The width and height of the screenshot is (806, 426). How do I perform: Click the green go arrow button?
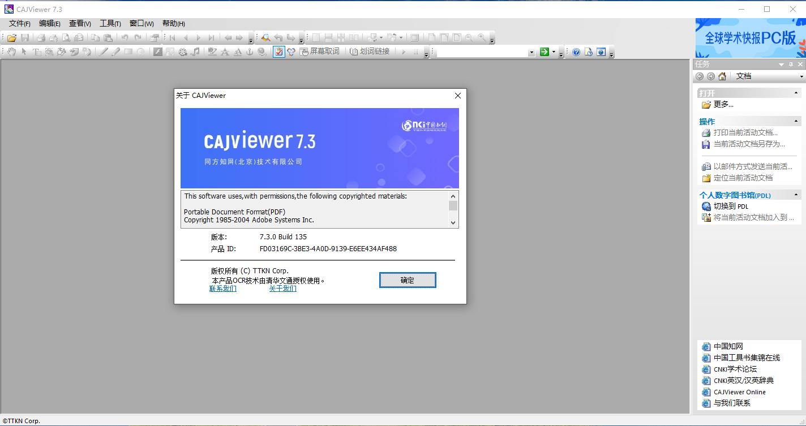(x=545, y=52)
